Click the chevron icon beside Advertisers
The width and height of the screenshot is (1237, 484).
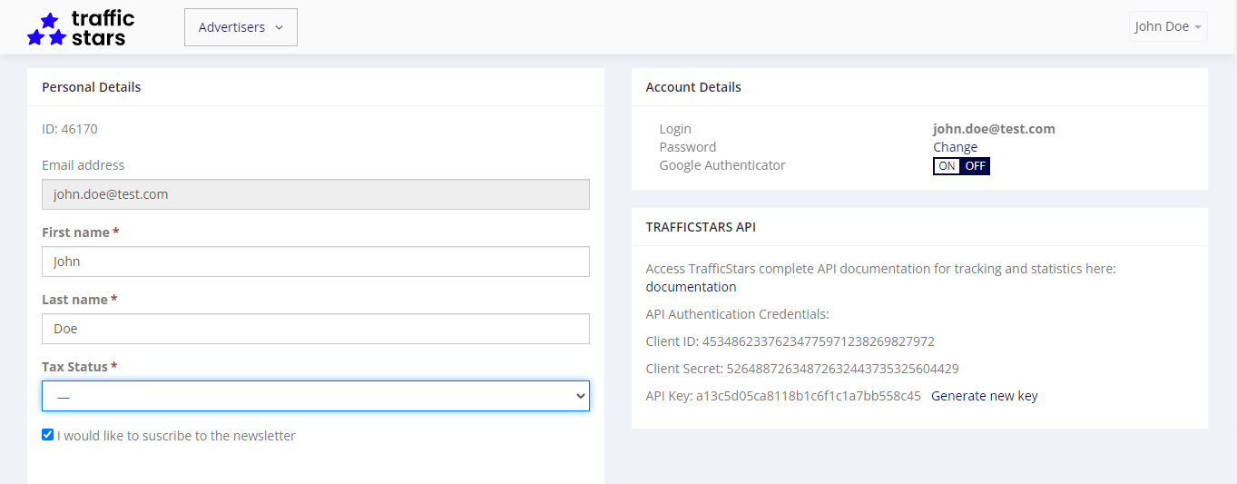click(x=279, y=27)
